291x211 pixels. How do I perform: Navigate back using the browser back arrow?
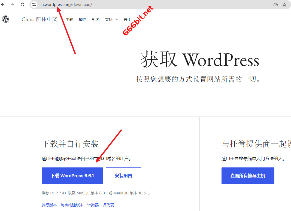(x=3, y=5)
